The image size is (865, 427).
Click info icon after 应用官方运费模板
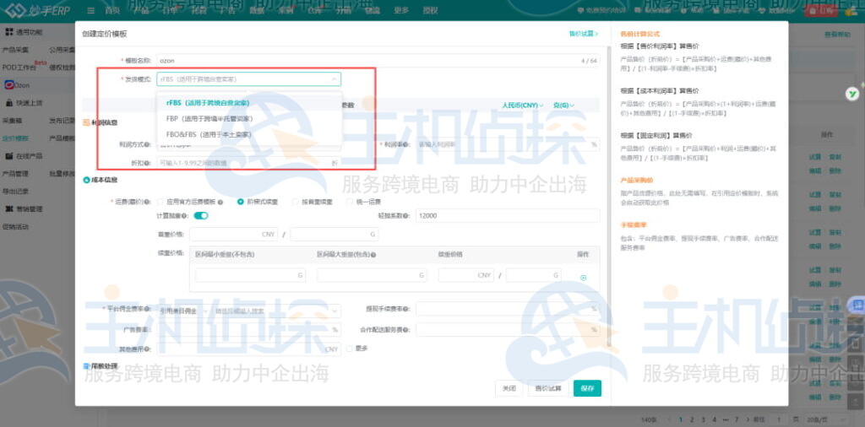(x=220, y=202)
